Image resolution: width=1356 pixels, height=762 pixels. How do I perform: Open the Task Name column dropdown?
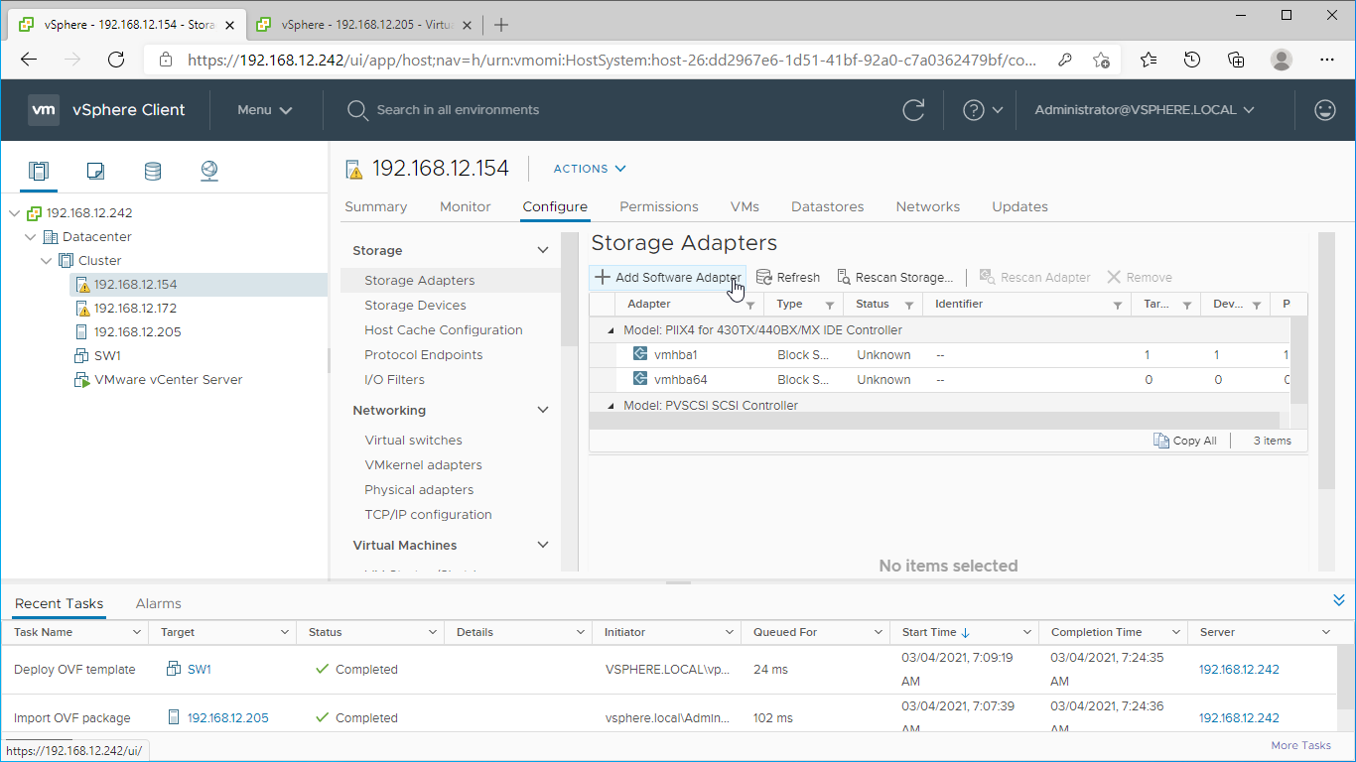point(137,633)
